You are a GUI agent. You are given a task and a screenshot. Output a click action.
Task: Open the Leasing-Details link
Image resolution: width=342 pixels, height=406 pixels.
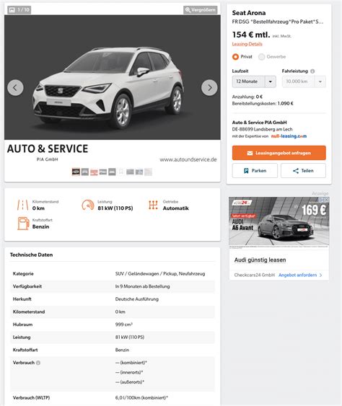(x=247, y=44)
